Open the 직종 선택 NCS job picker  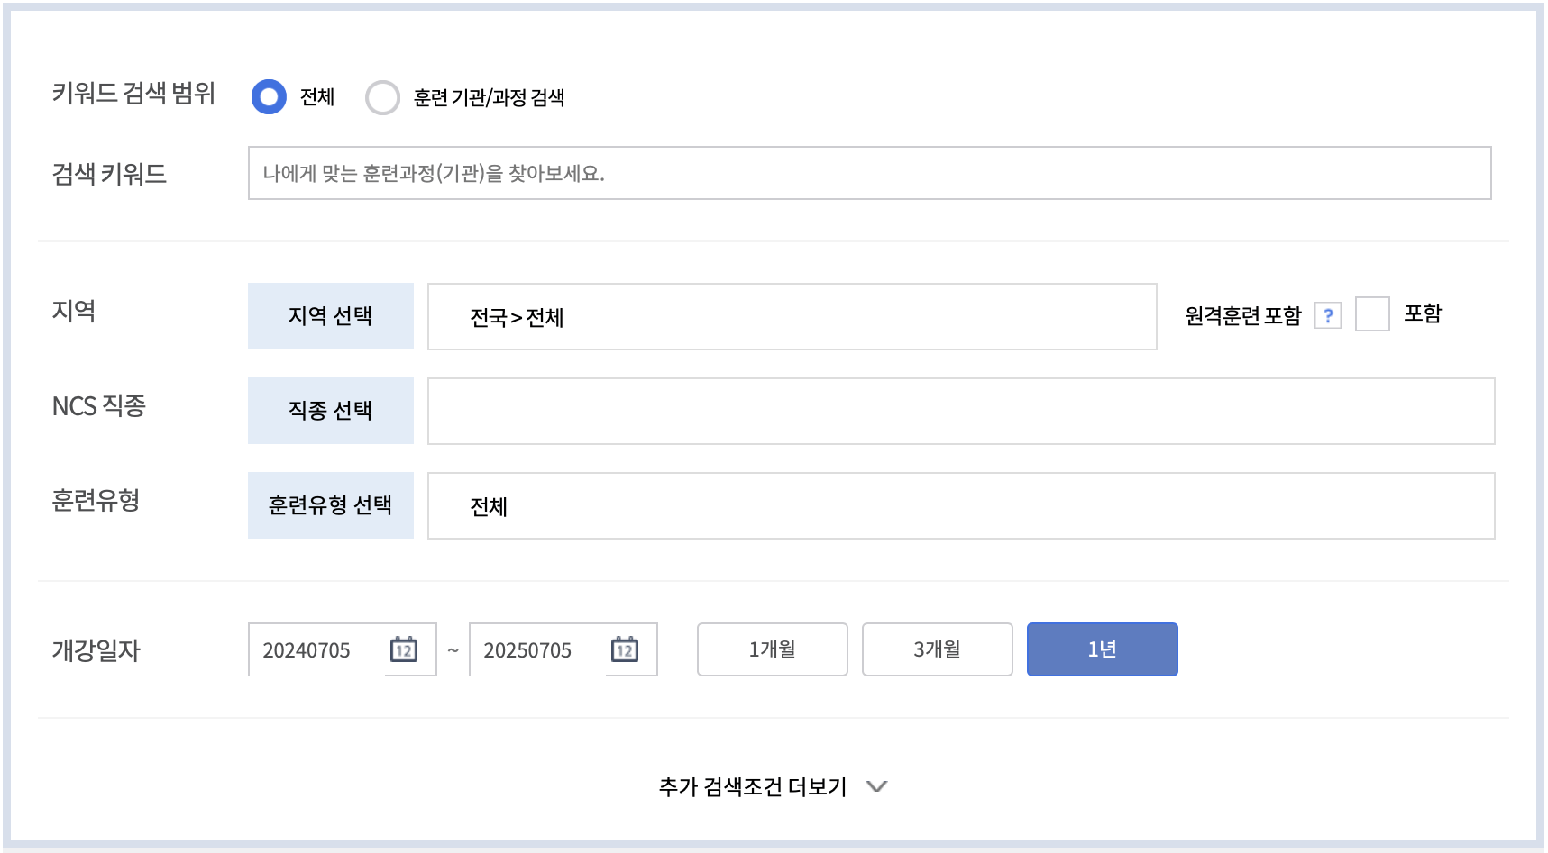[330, 411]
